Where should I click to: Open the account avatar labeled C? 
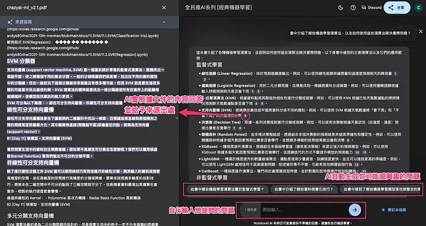point(418,8)
